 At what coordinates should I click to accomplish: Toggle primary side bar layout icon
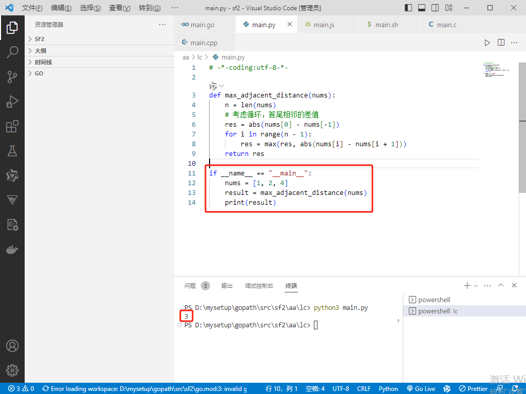pyautogui.click(x=408, y=8)
